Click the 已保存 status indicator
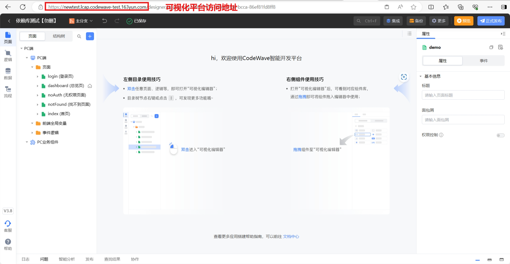 pos(136,21)
